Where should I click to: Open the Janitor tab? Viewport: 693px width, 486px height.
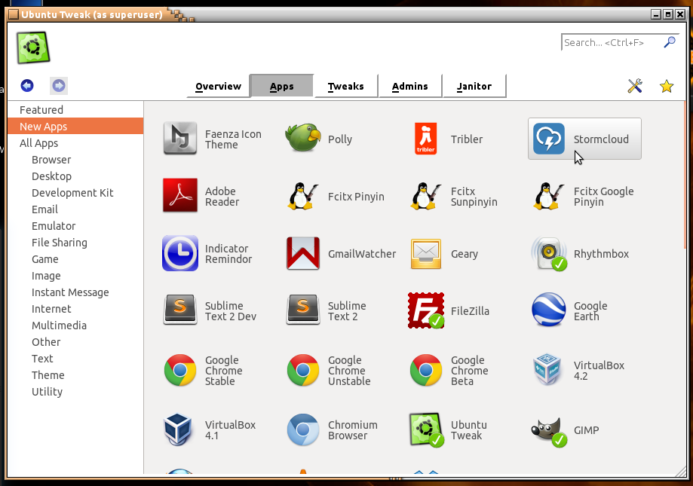474,86
